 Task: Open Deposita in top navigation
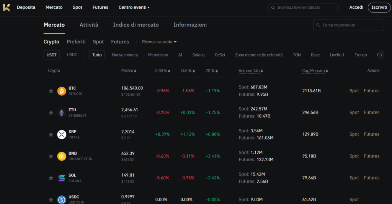[x=26, y=8]
